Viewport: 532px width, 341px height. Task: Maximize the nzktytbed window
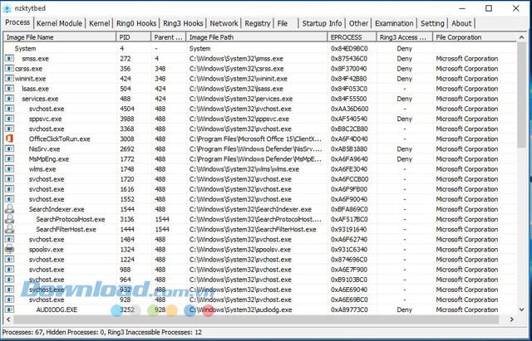[x=489, y=8]
